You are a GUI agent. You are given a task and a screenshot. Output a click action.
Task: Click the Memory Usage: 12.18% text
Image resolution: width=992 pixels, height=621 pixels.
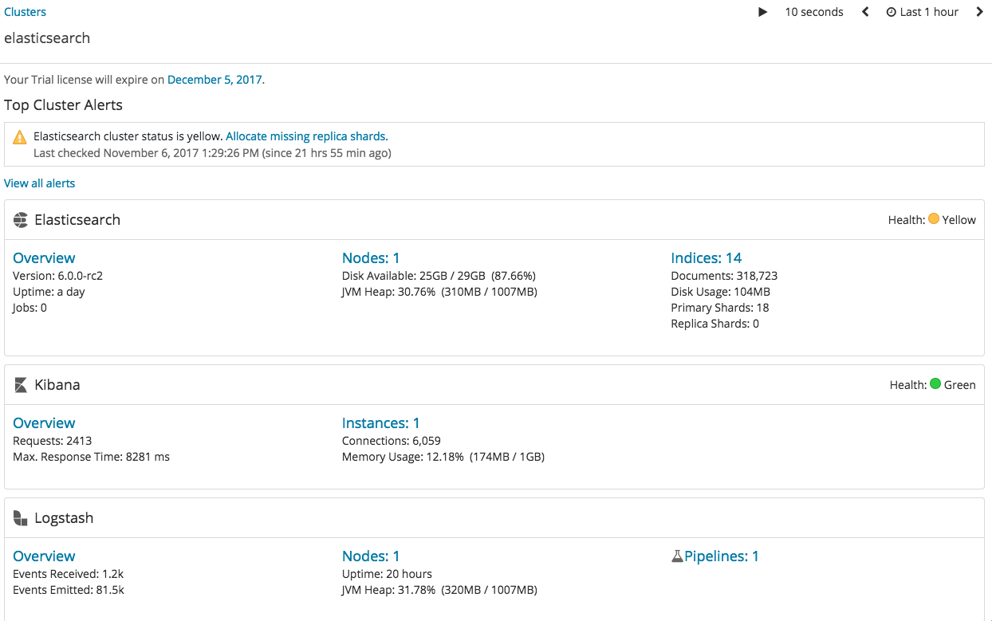point(443,457)
